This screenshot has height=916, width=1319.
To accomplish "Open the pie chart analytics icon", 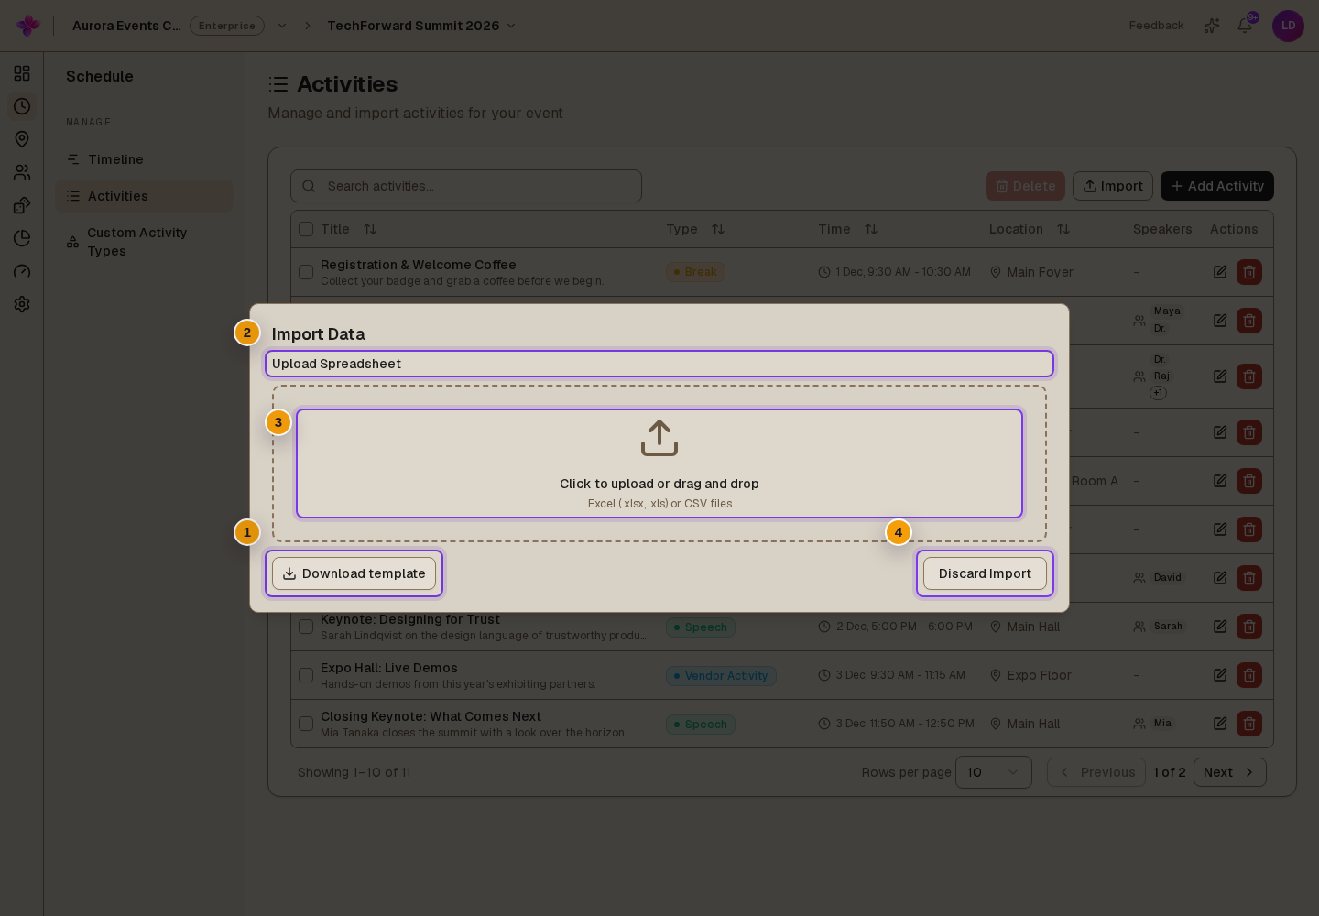I will click(x=22, y=238).
